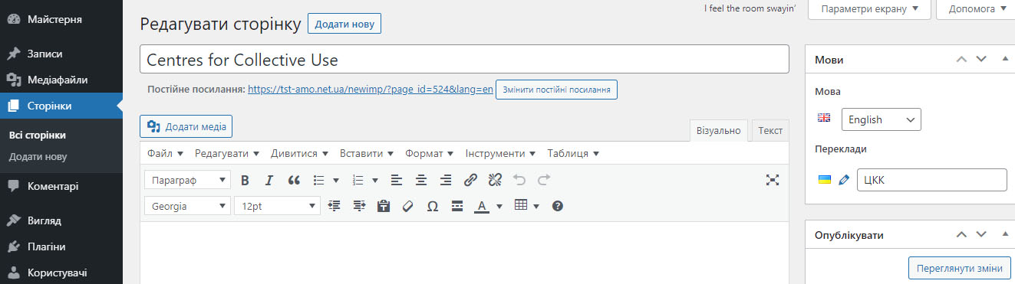Open the Georgia font family dropdown

coord(187,206)
